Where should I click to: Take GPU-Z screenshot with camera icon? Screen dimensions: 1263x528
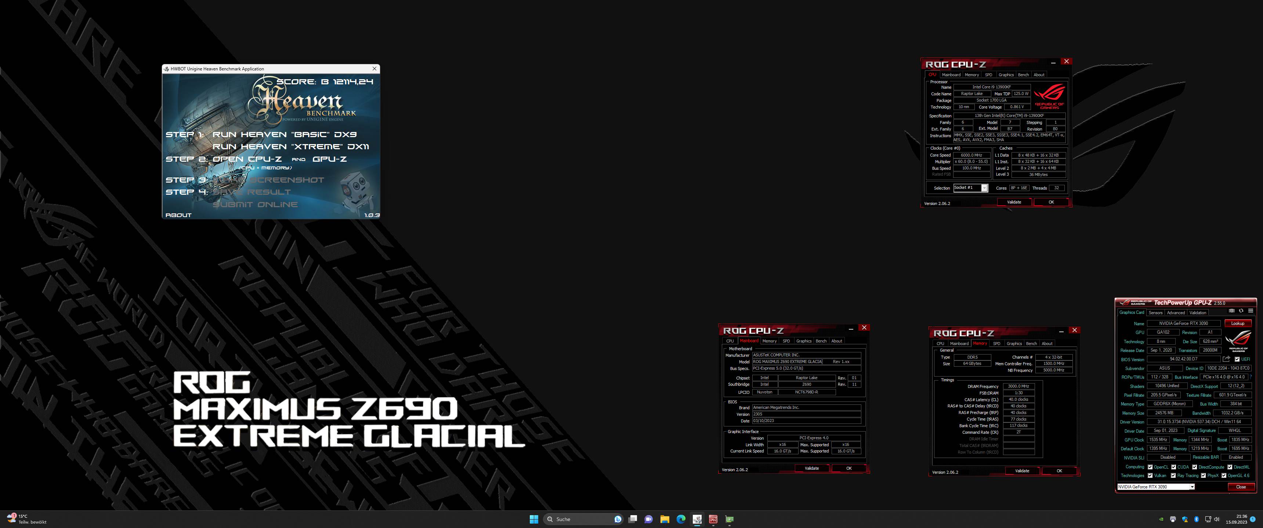click(1232, 311)
